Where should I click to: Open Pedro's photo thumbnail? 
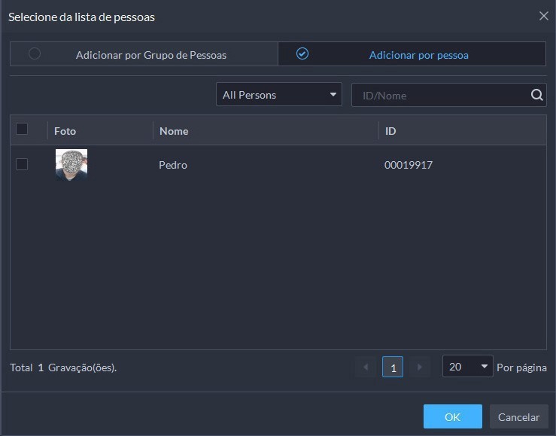click(71, 165)
